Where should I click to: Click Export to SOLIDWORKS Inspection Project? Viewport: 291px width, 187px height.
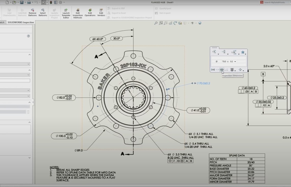[x=129, y=18]
